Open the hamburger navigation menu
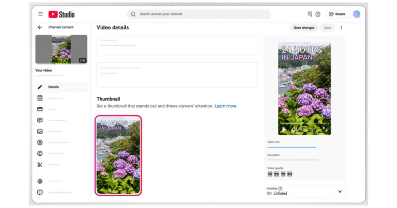 (x=40, y=14)
